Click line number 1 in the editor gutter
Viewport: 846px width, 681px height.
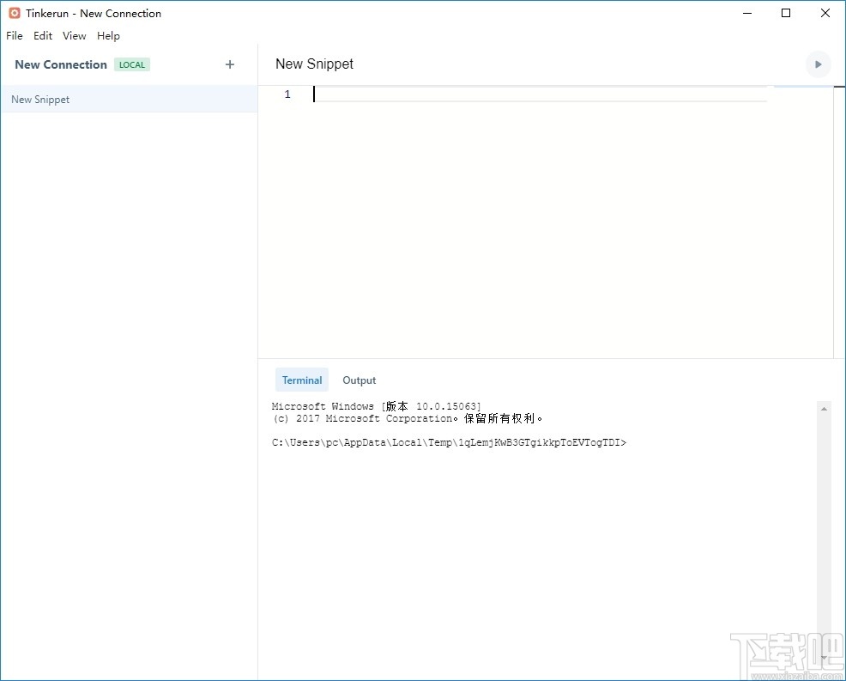[x=287, y=94]
